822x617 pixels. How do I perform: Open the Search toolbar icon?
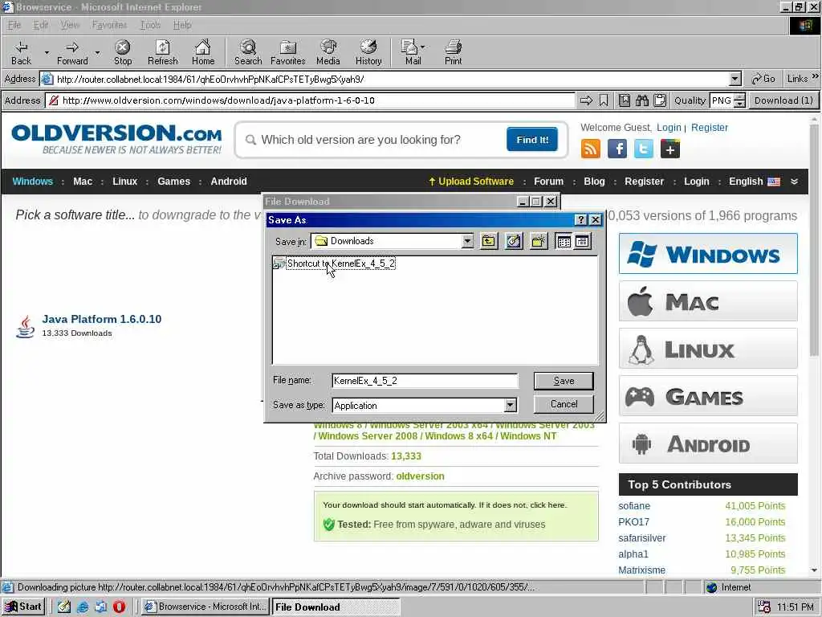tap(248, 52)
